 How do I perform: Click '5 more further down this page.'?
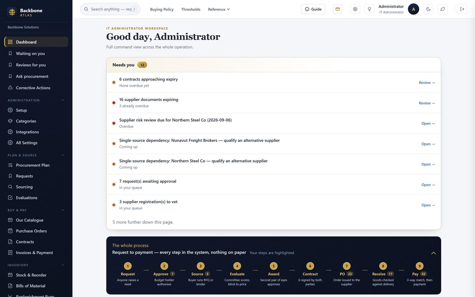(143, 222)
